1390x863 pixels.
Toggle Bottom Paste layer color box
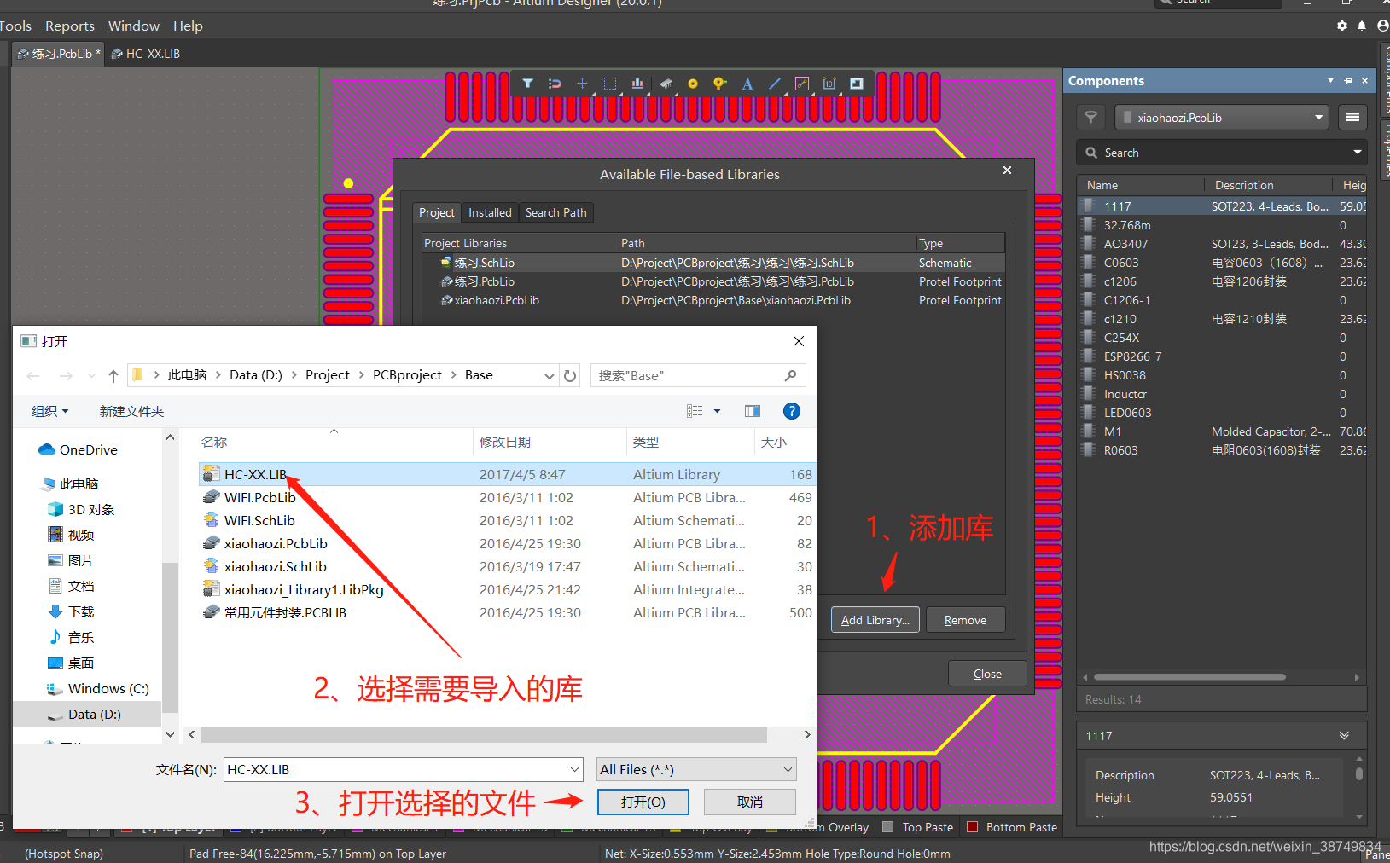pos(972,826)
